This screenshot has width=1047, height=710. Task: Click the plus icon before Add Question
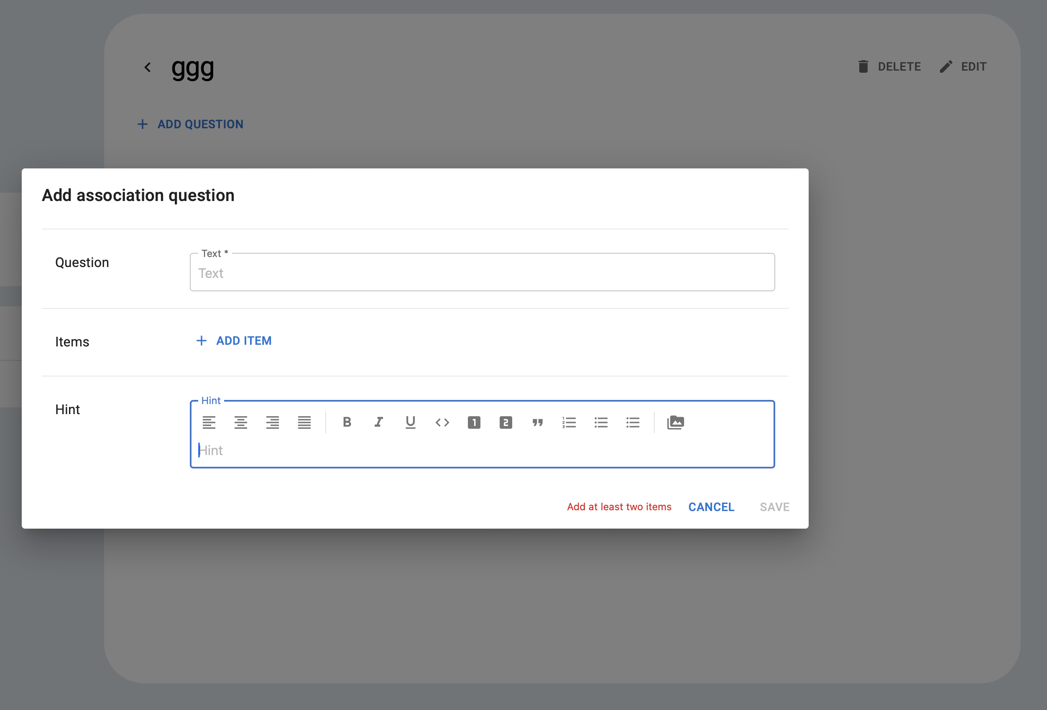click(x=142, y=124)
